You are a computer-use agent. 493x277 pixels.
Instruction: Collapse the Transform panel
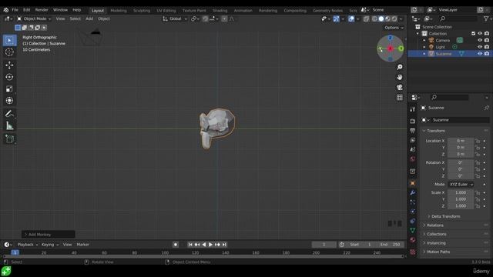[x=436, y=131]
